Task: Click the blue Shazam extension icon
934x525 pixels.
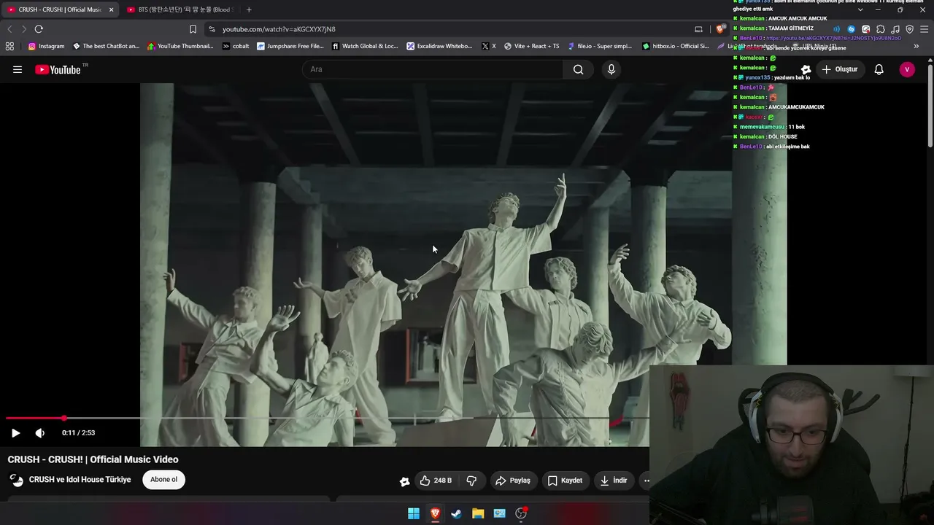Action: pos(851,29)
